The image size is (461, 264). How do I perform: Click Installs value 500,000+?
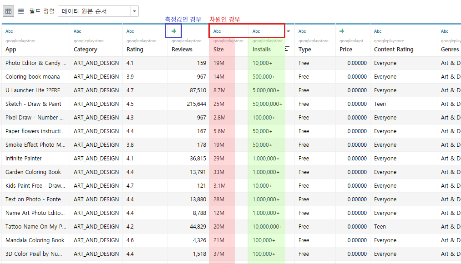[264, 77]
